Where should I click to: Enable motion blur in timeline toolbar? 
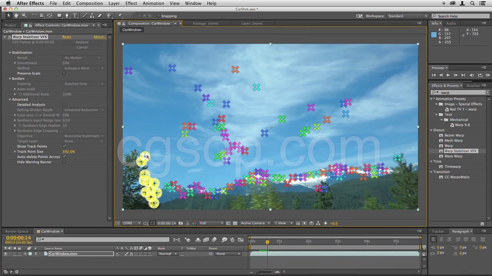click(x=214, y=240)
